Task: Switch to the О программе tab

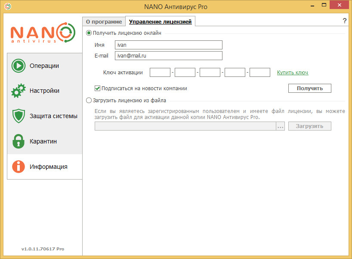Action: click(x=104, y=22)
